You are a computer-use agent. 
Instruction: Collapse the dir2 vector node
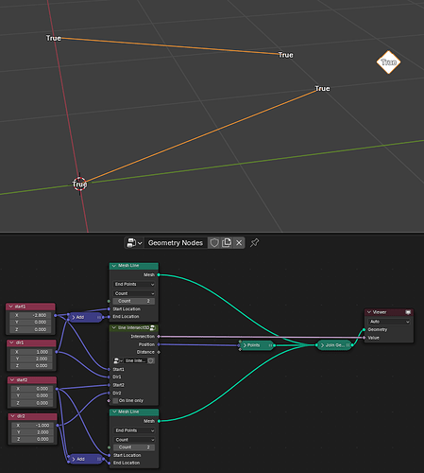point(13,416)
